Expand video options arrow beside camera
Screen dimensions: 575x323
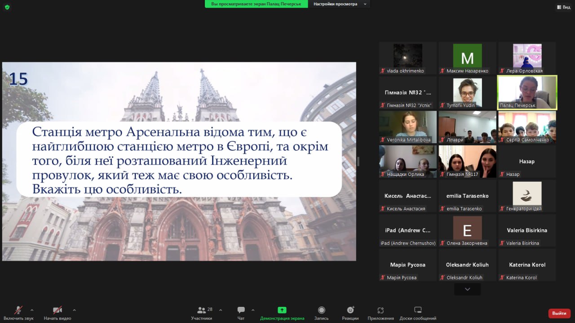(74, 310)
